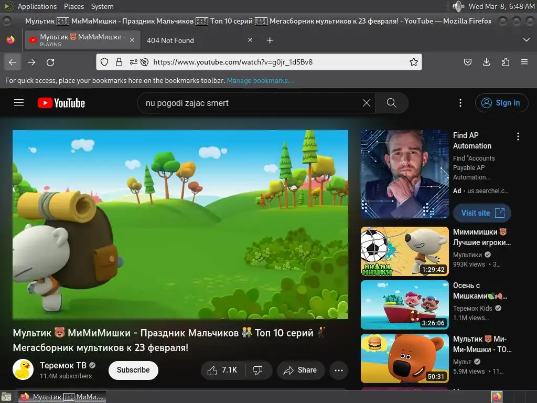Open the Мимимишки Лучшие игроки video title
The width and height of the screenshot is (537, 403).
[x=482, y=237]
